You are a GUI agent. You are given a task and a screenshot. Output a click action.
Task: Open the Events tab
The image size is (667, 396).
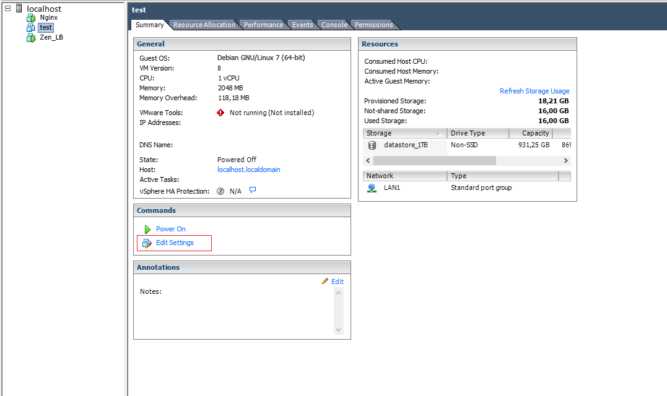(x=302, y=25)
